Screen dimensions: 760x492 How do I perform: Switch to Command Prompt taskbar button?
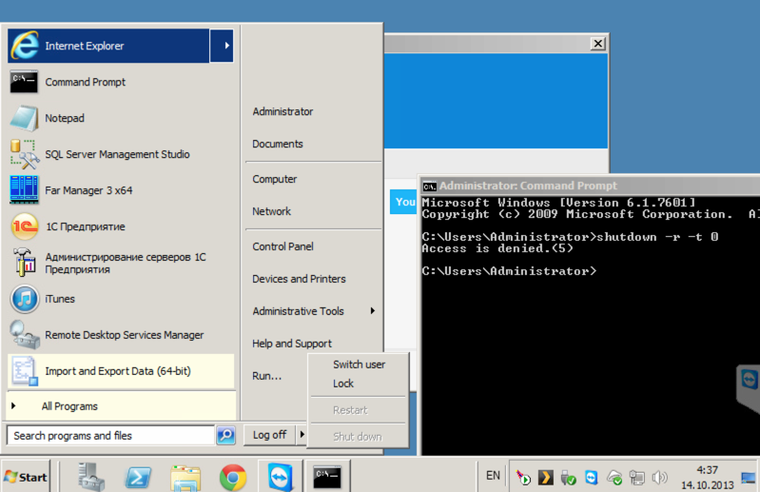[327, 477]
